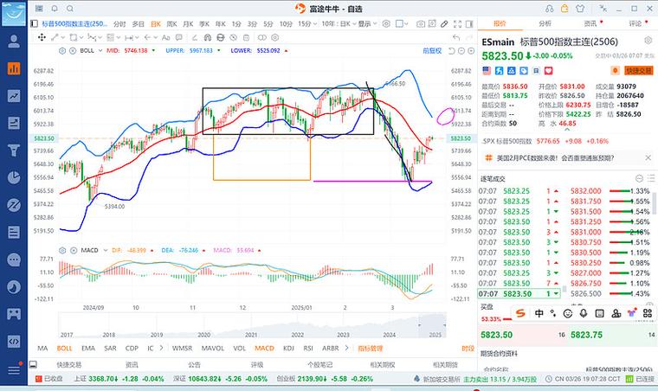
Task: Toggle the MACD indicator in bottom row
Action: click(x=264, y=349)
